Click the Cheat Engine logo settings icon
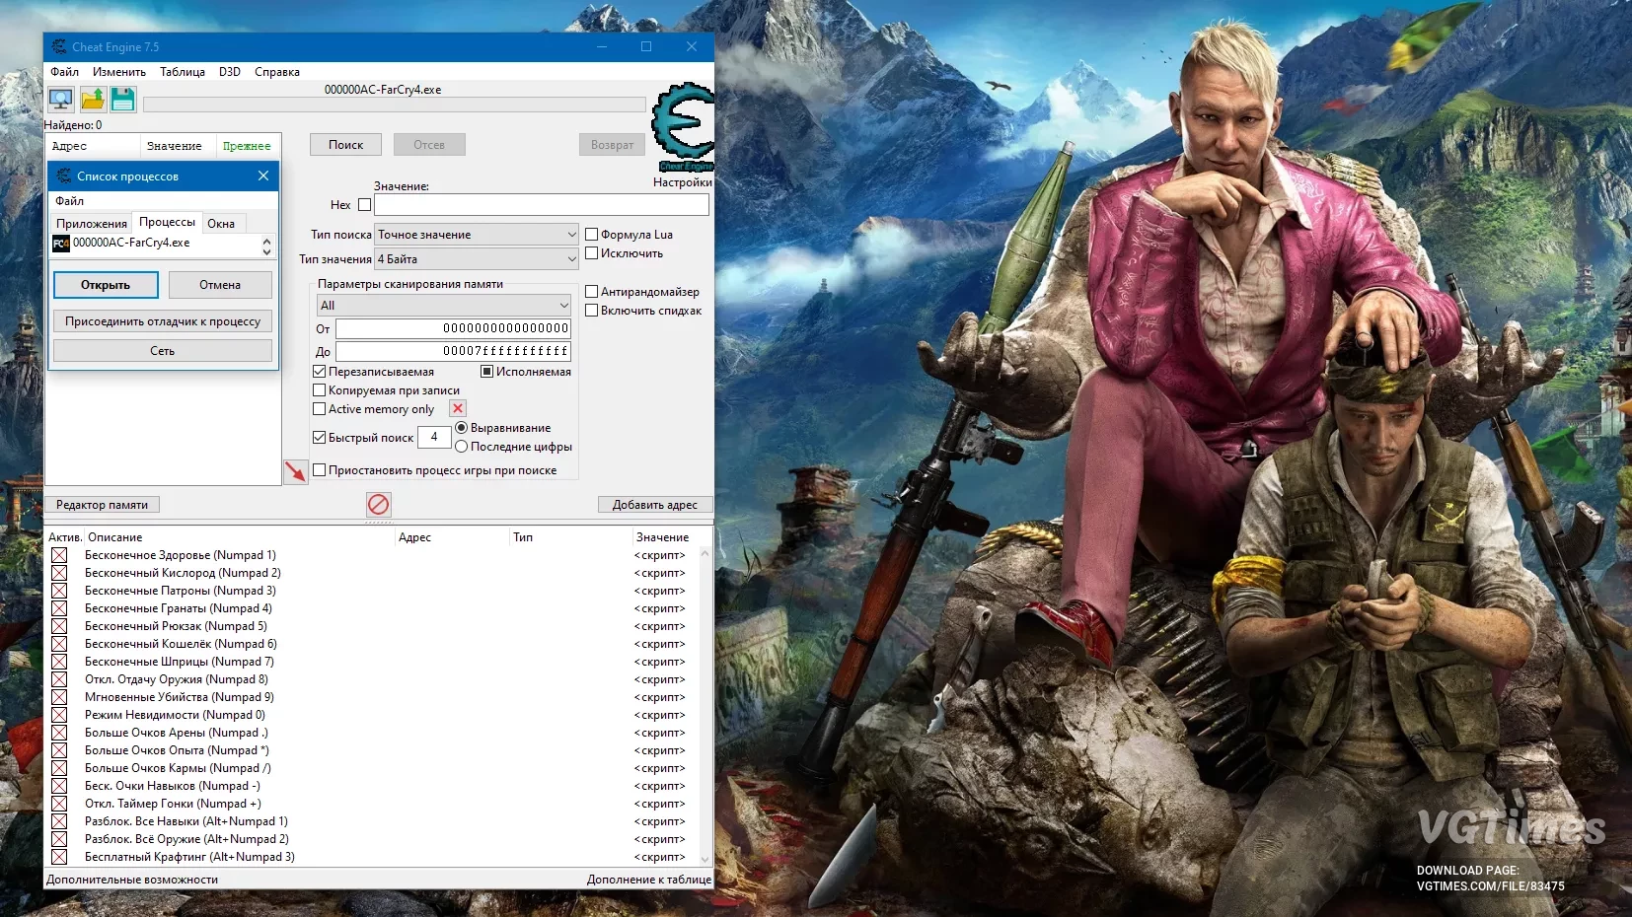Image resolution: width=1632 pixels, height=917 pixels. click(x=683, y=126)
